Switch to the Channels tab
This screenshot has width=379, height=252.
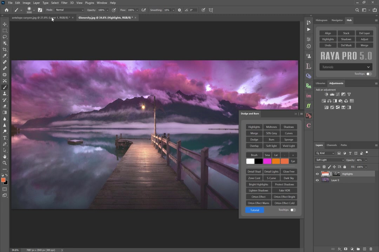(x=331, y=145)
